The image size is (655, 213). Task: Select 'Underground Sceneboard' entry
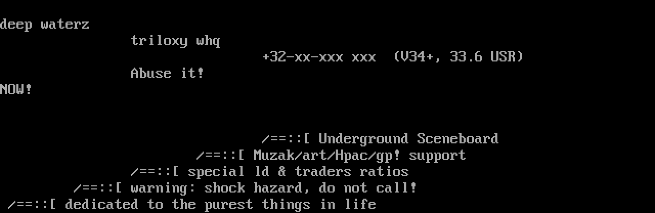[408, 139]
